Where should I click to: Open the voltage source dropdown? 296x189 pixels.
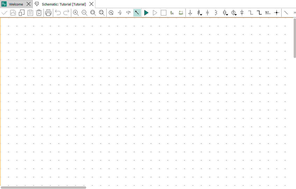pyautogui.click(x=234, y=13)
